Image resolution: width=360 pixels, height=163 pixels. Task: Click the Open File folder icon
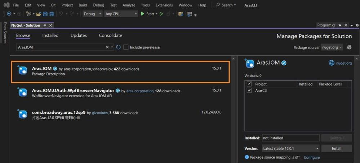tap(39, 14)
